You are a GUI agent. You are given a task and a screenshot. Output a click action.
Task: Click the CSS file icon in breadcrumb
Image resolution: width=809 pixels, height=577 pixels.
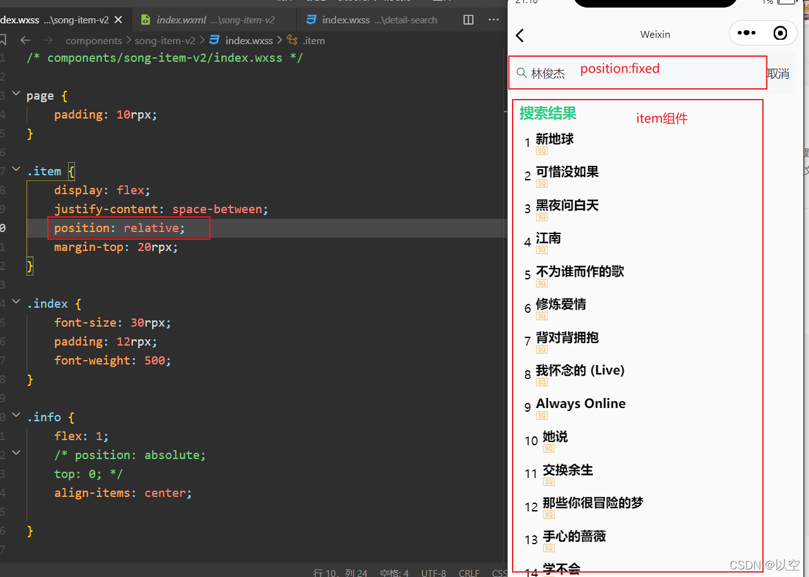214,40
